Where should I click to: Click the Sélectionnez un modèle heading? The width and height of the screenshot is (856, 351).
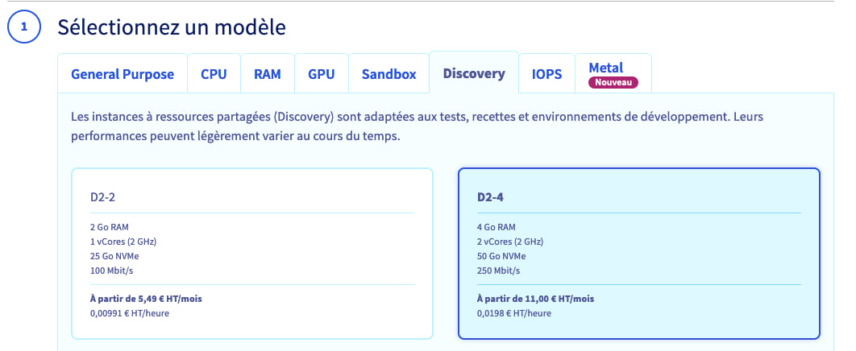pyautogui.click(x=172, y=27)
